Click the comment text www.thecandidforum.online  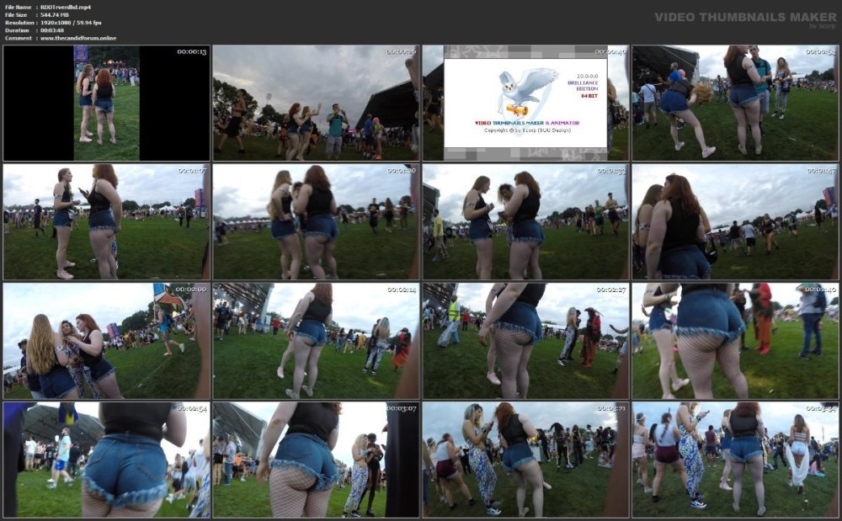78,38
